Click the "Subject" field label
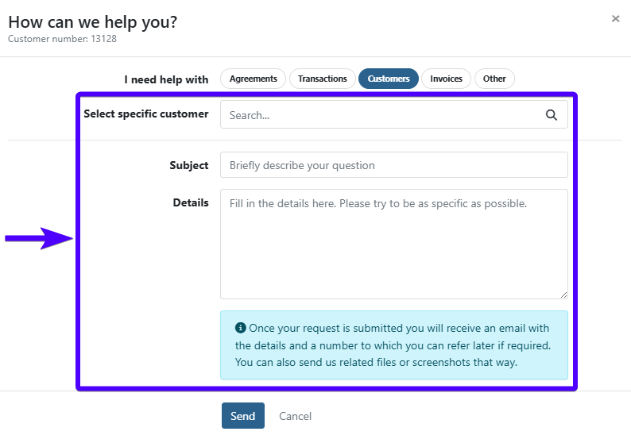 pos(188,165)
